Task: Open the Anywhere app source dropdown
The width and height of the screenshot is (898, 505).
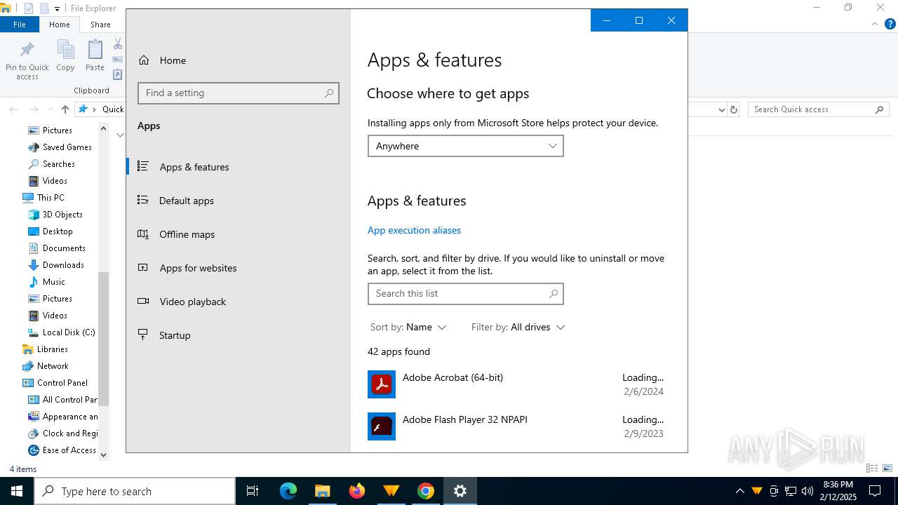Action: (x=465, y=146)
